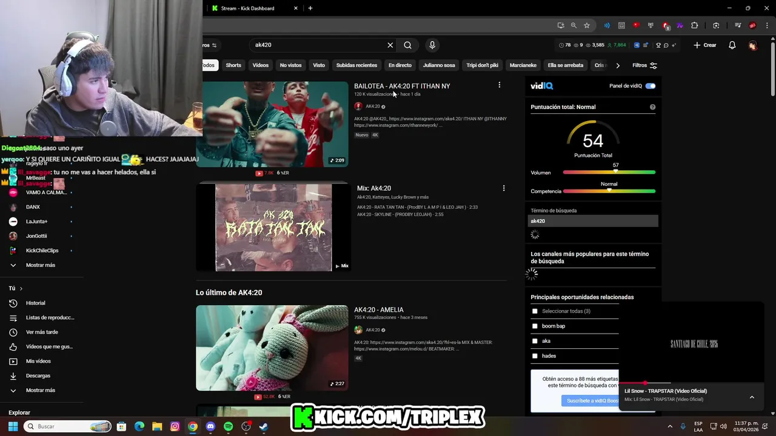Click the vidIQ term field ak420

(x=593, y=221)
